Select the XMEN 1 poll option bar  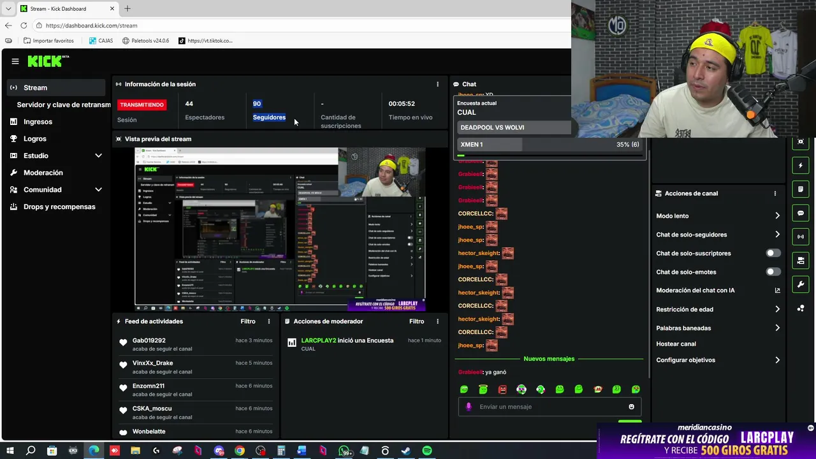point(550,145)
